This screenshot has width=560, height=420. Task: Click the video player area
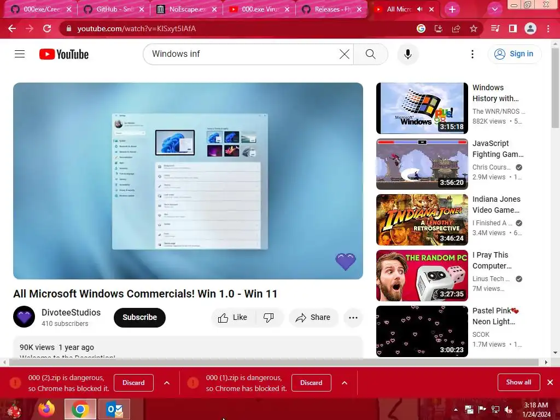[188, 181]
